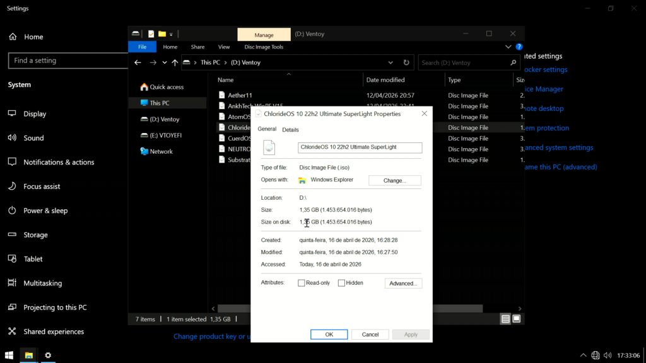Open the Start menu Windows logo
The height and width of the screenshot is (363, 646).
9,355
